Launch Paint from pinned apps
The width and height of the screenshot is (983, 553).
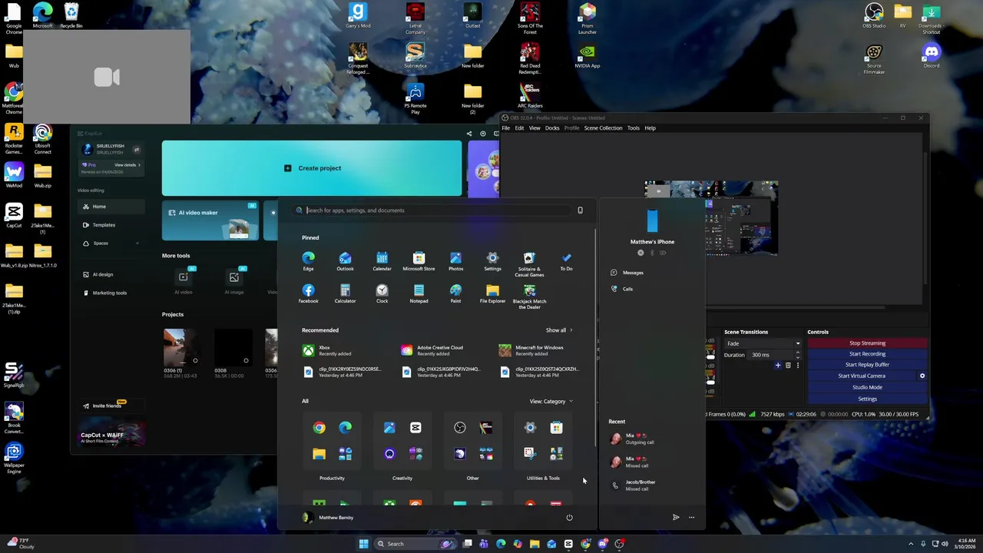tap(455, 293)
